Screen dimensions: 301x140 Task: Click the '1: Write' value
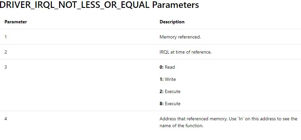point(168,79)
